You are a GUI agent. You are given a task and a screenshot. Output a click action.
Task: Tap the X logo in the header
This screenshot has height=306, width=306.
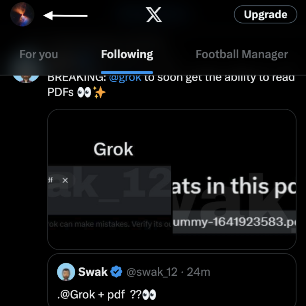pos(154,15)
